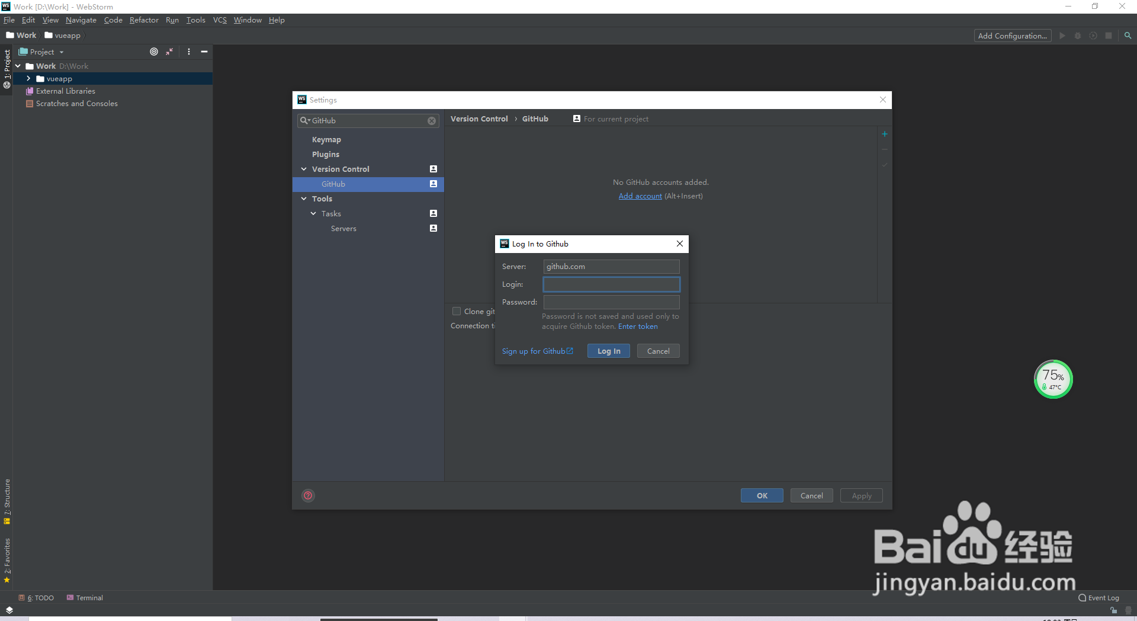This screenshot has width=1137, height=621.
Task: Toggle the Clone git checkbox
Action: (457, 311)
